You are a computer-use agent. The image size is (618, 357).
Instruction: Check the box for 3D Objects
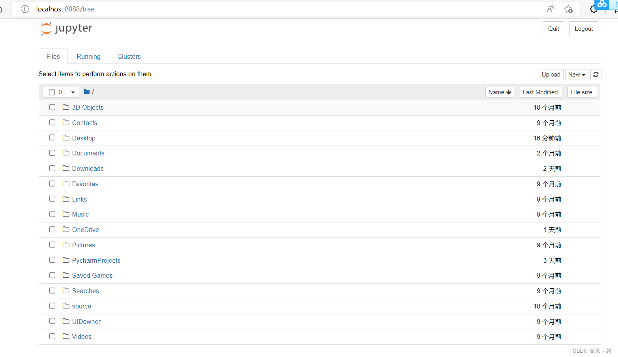tap(52, 107)
